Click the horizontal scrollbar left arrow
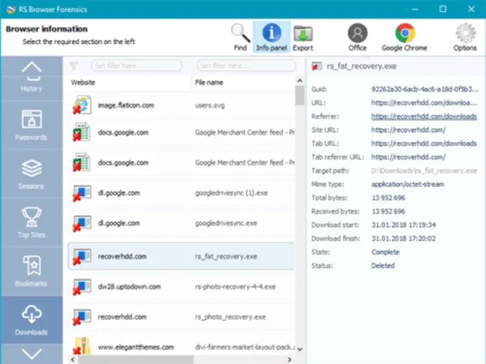Image resolution: width=486 pixels, height=364 pixels. coord(73,360)
